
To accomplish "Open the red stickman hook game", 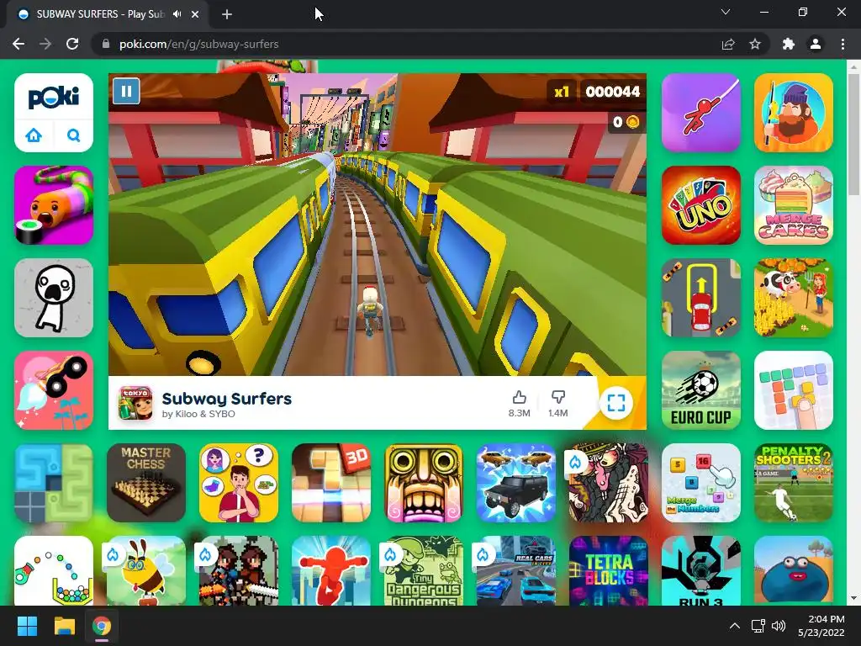I will [701, 113].
